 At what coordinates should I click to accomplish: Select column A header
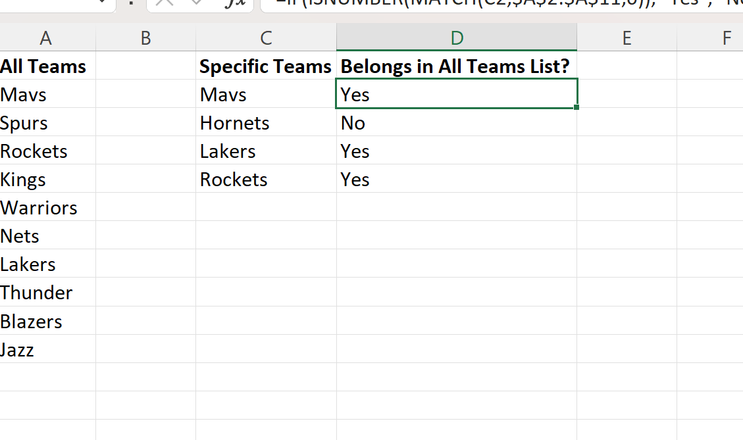click(46, 38)
